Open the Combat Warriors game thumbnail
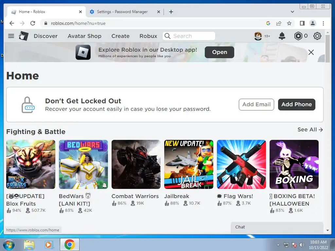The width and height of the screenshot is (335, 251). pos(136,164)
